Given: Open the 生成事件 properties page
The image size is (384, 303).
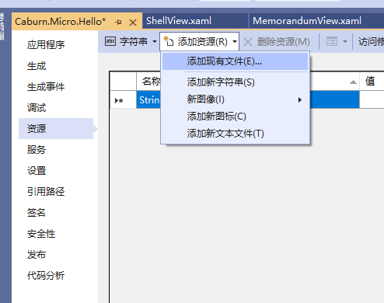Looking at the screenshot, I should [x=46, y=87].
